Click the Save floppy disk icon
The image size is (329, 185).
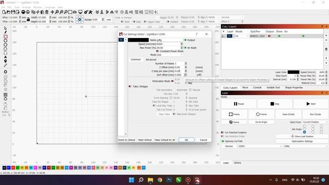tap(13, 12)
